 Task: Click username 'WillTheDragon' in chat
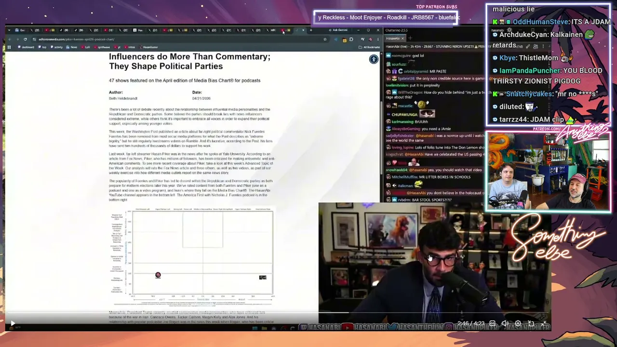(x=410, y=93)
